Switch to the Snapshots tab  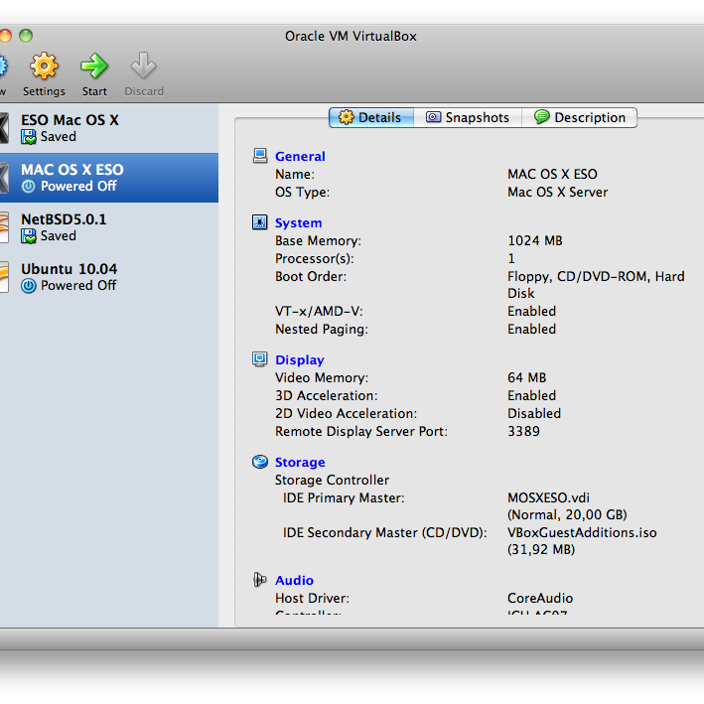[468, 117]
